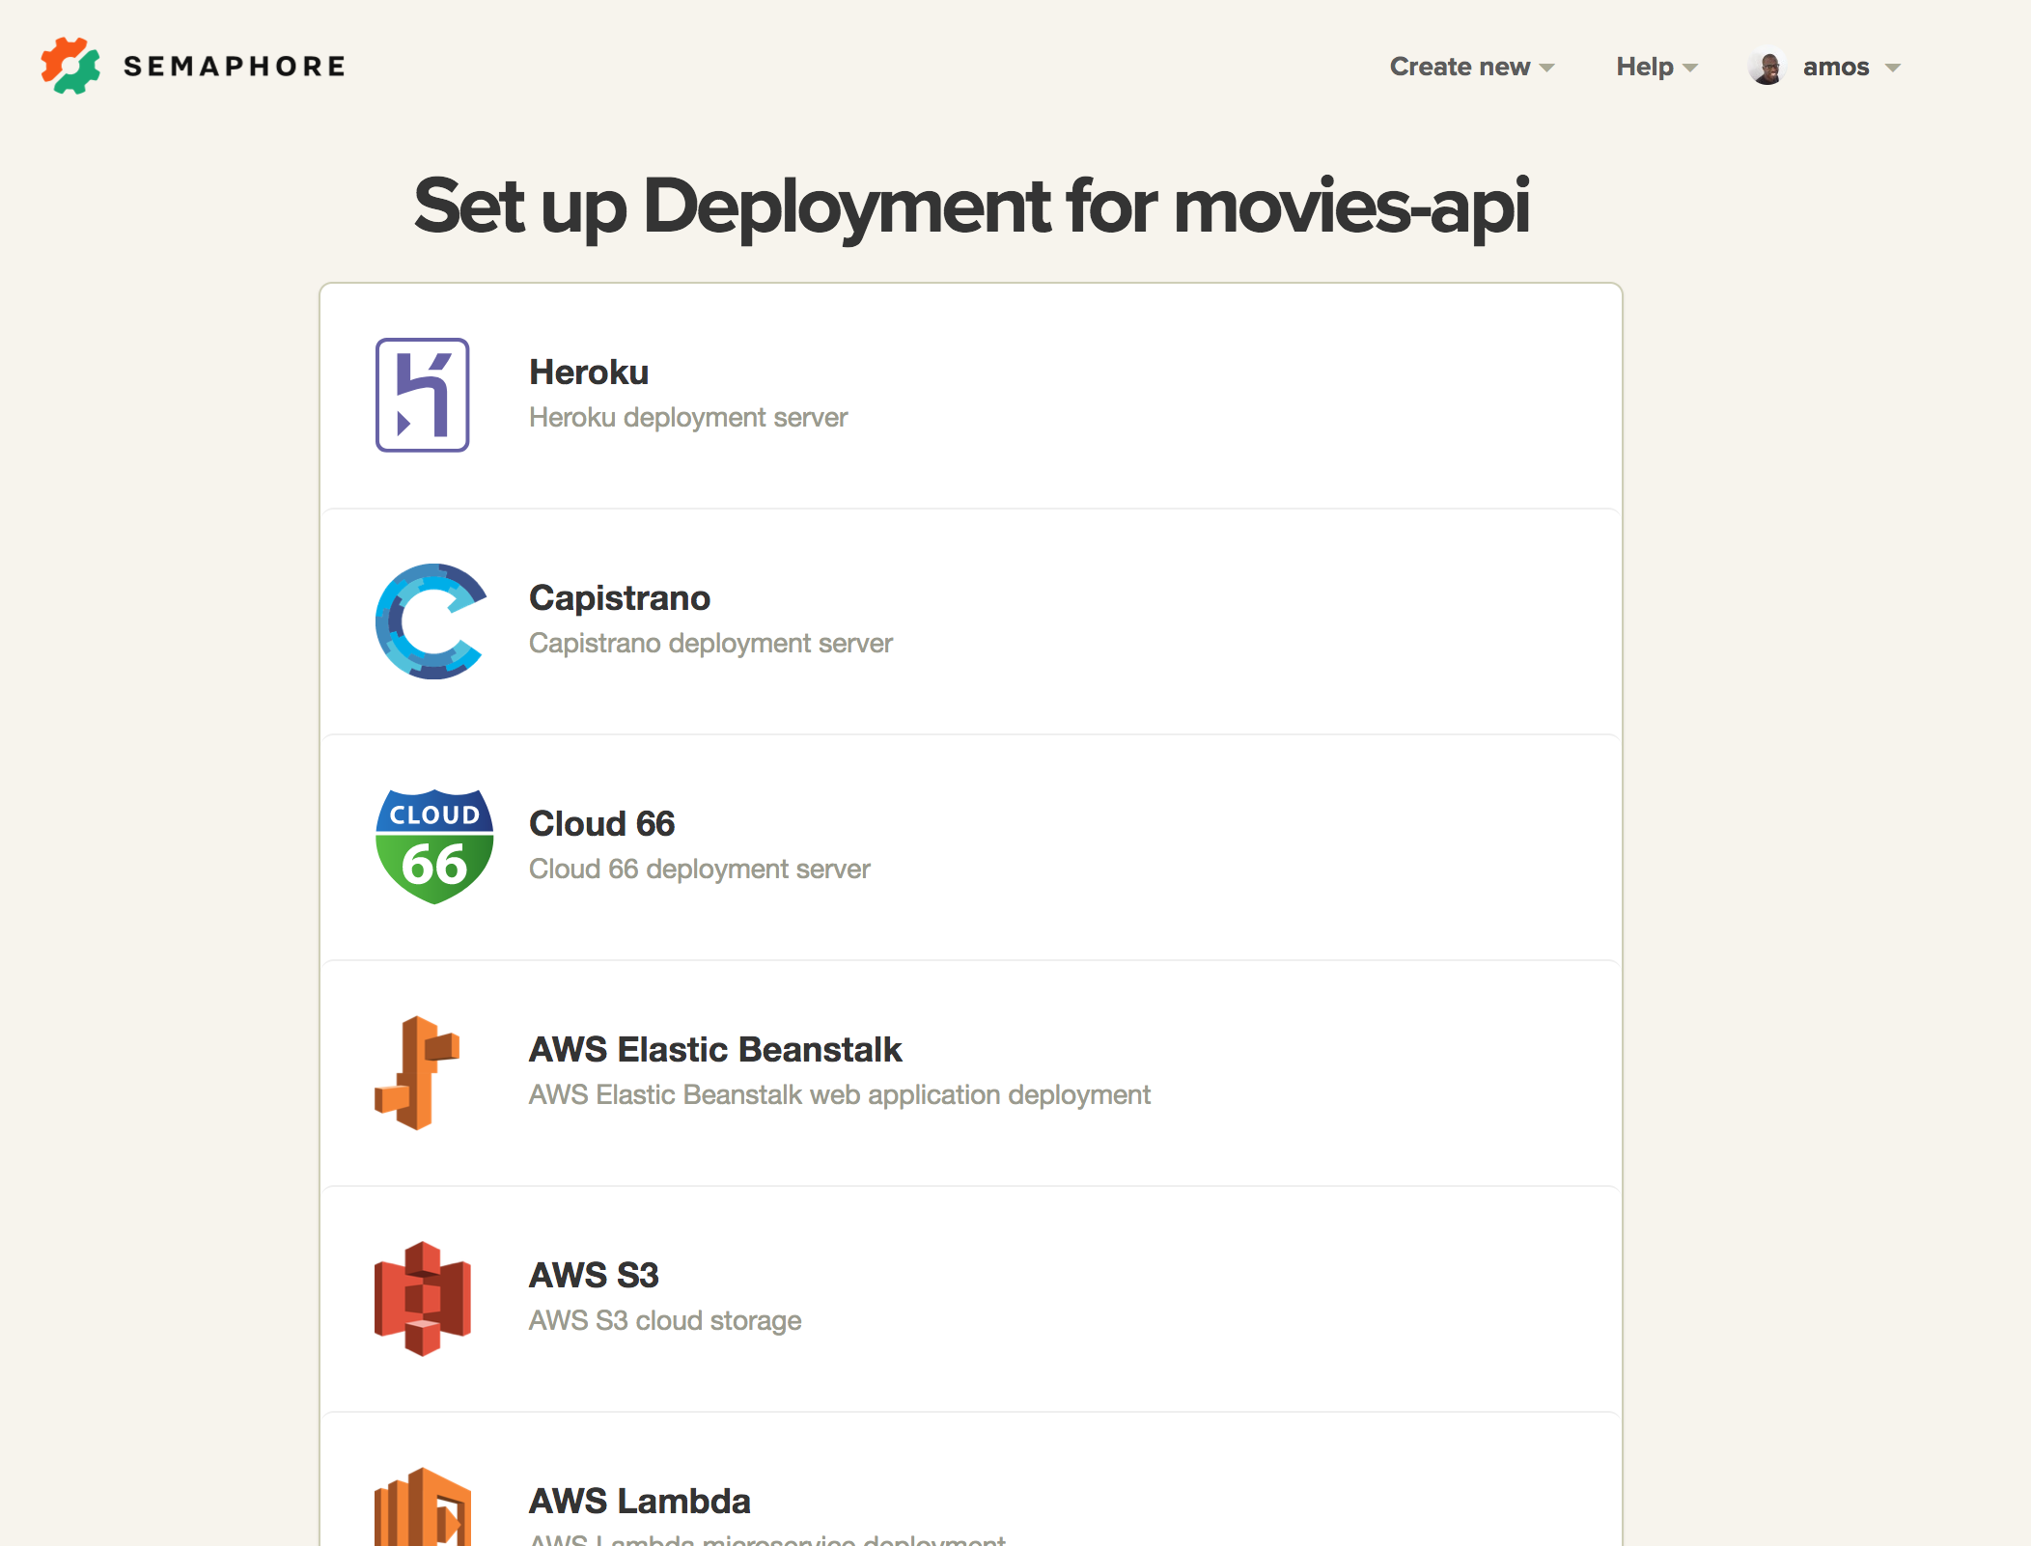Click the amos profile avatar picture
The height and width of the screenshot is (1546, 2031).
(x=1767, y=67)
